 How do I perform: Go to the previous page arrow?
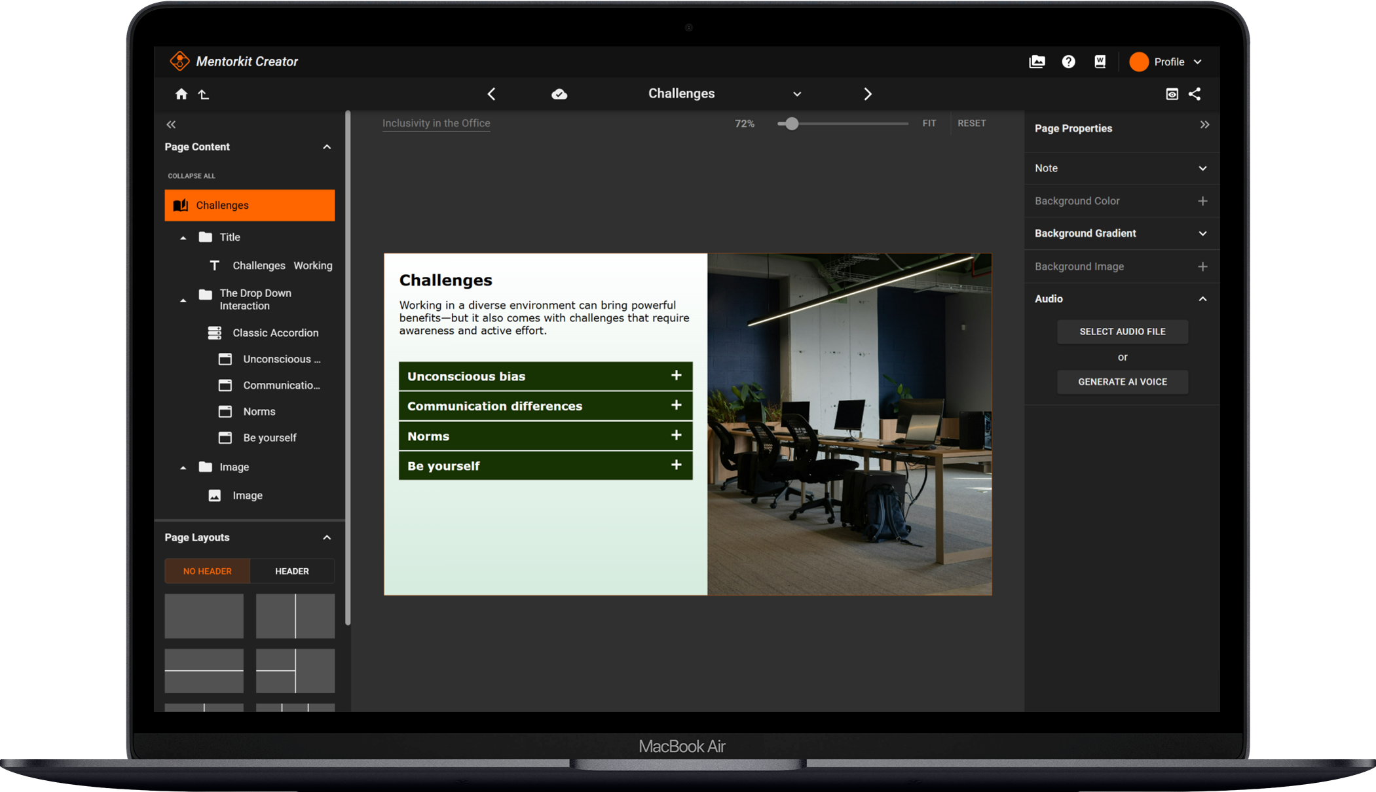point(491,94)
